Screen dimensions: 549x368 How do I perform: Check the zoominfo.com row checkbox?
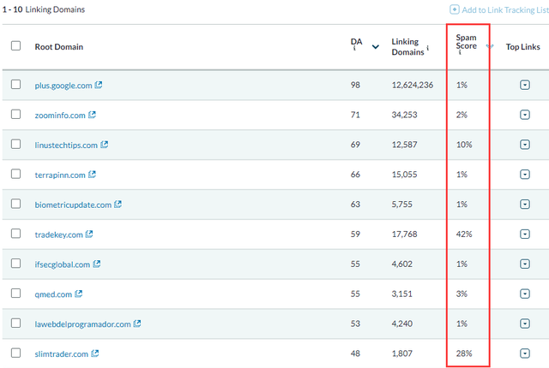(15, 114)
